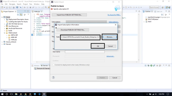This screenshot has height=96, width=172.
Task: Open the File menu
Action: [x=2, y=4]
